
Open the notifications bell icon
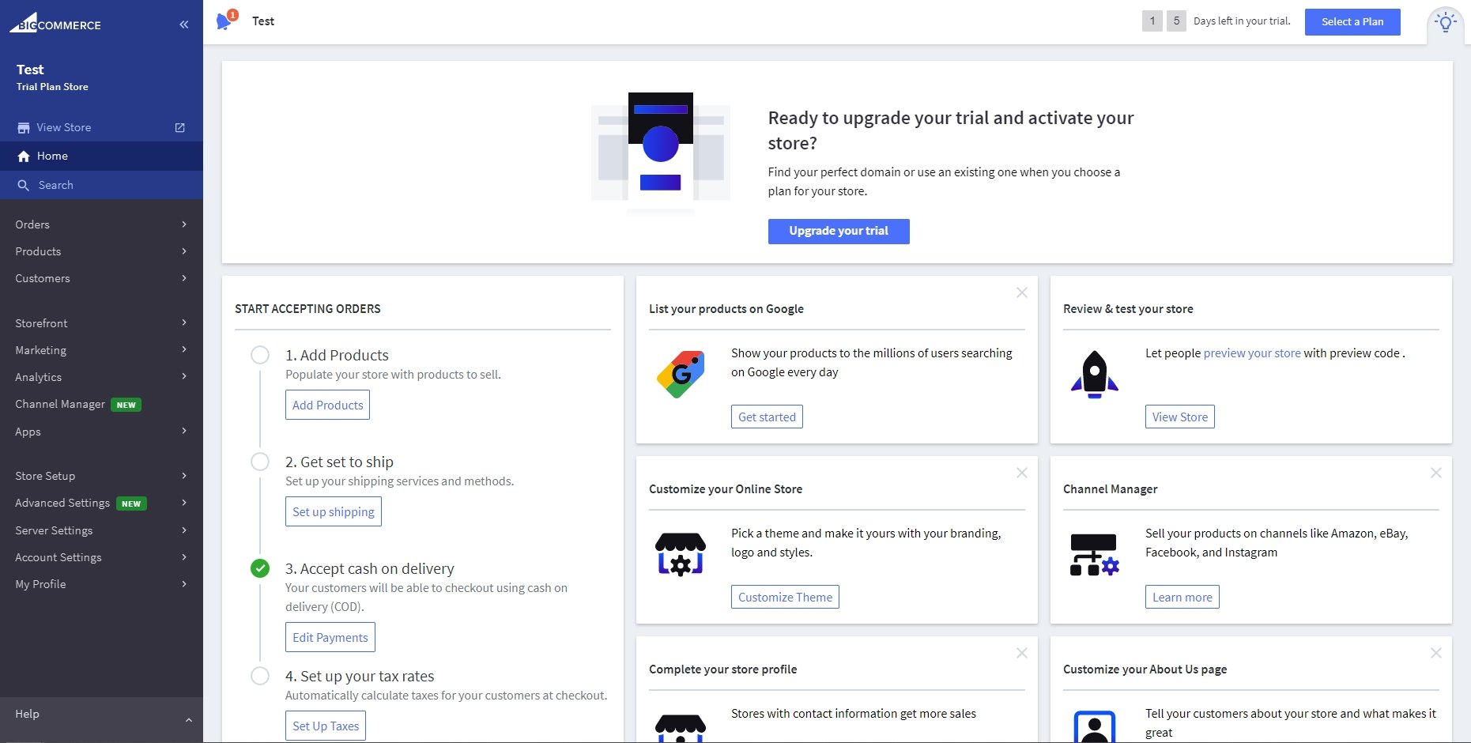tap(225, 21)
